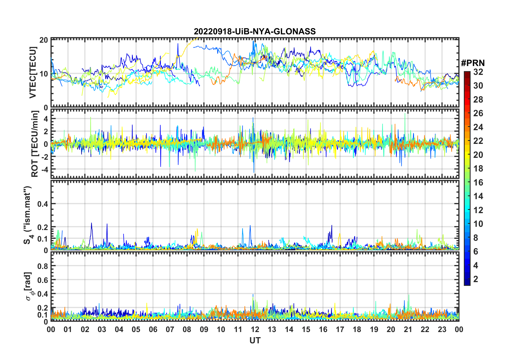Click the "0.1" tick on the S4 axis
The width and height of the screenshot is (510, 357).
(x=43, y=239)
